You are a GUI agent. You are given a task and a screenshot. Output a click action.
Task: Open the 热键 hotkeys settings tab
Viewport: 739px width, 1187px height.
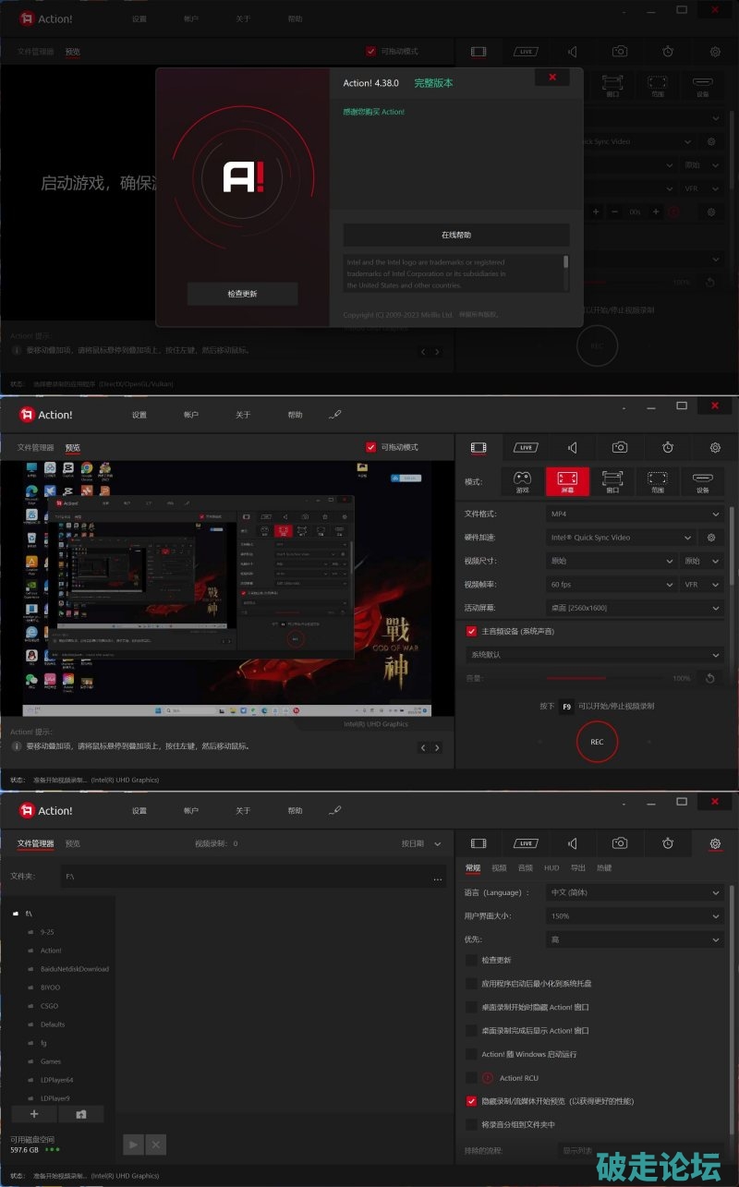604,868
